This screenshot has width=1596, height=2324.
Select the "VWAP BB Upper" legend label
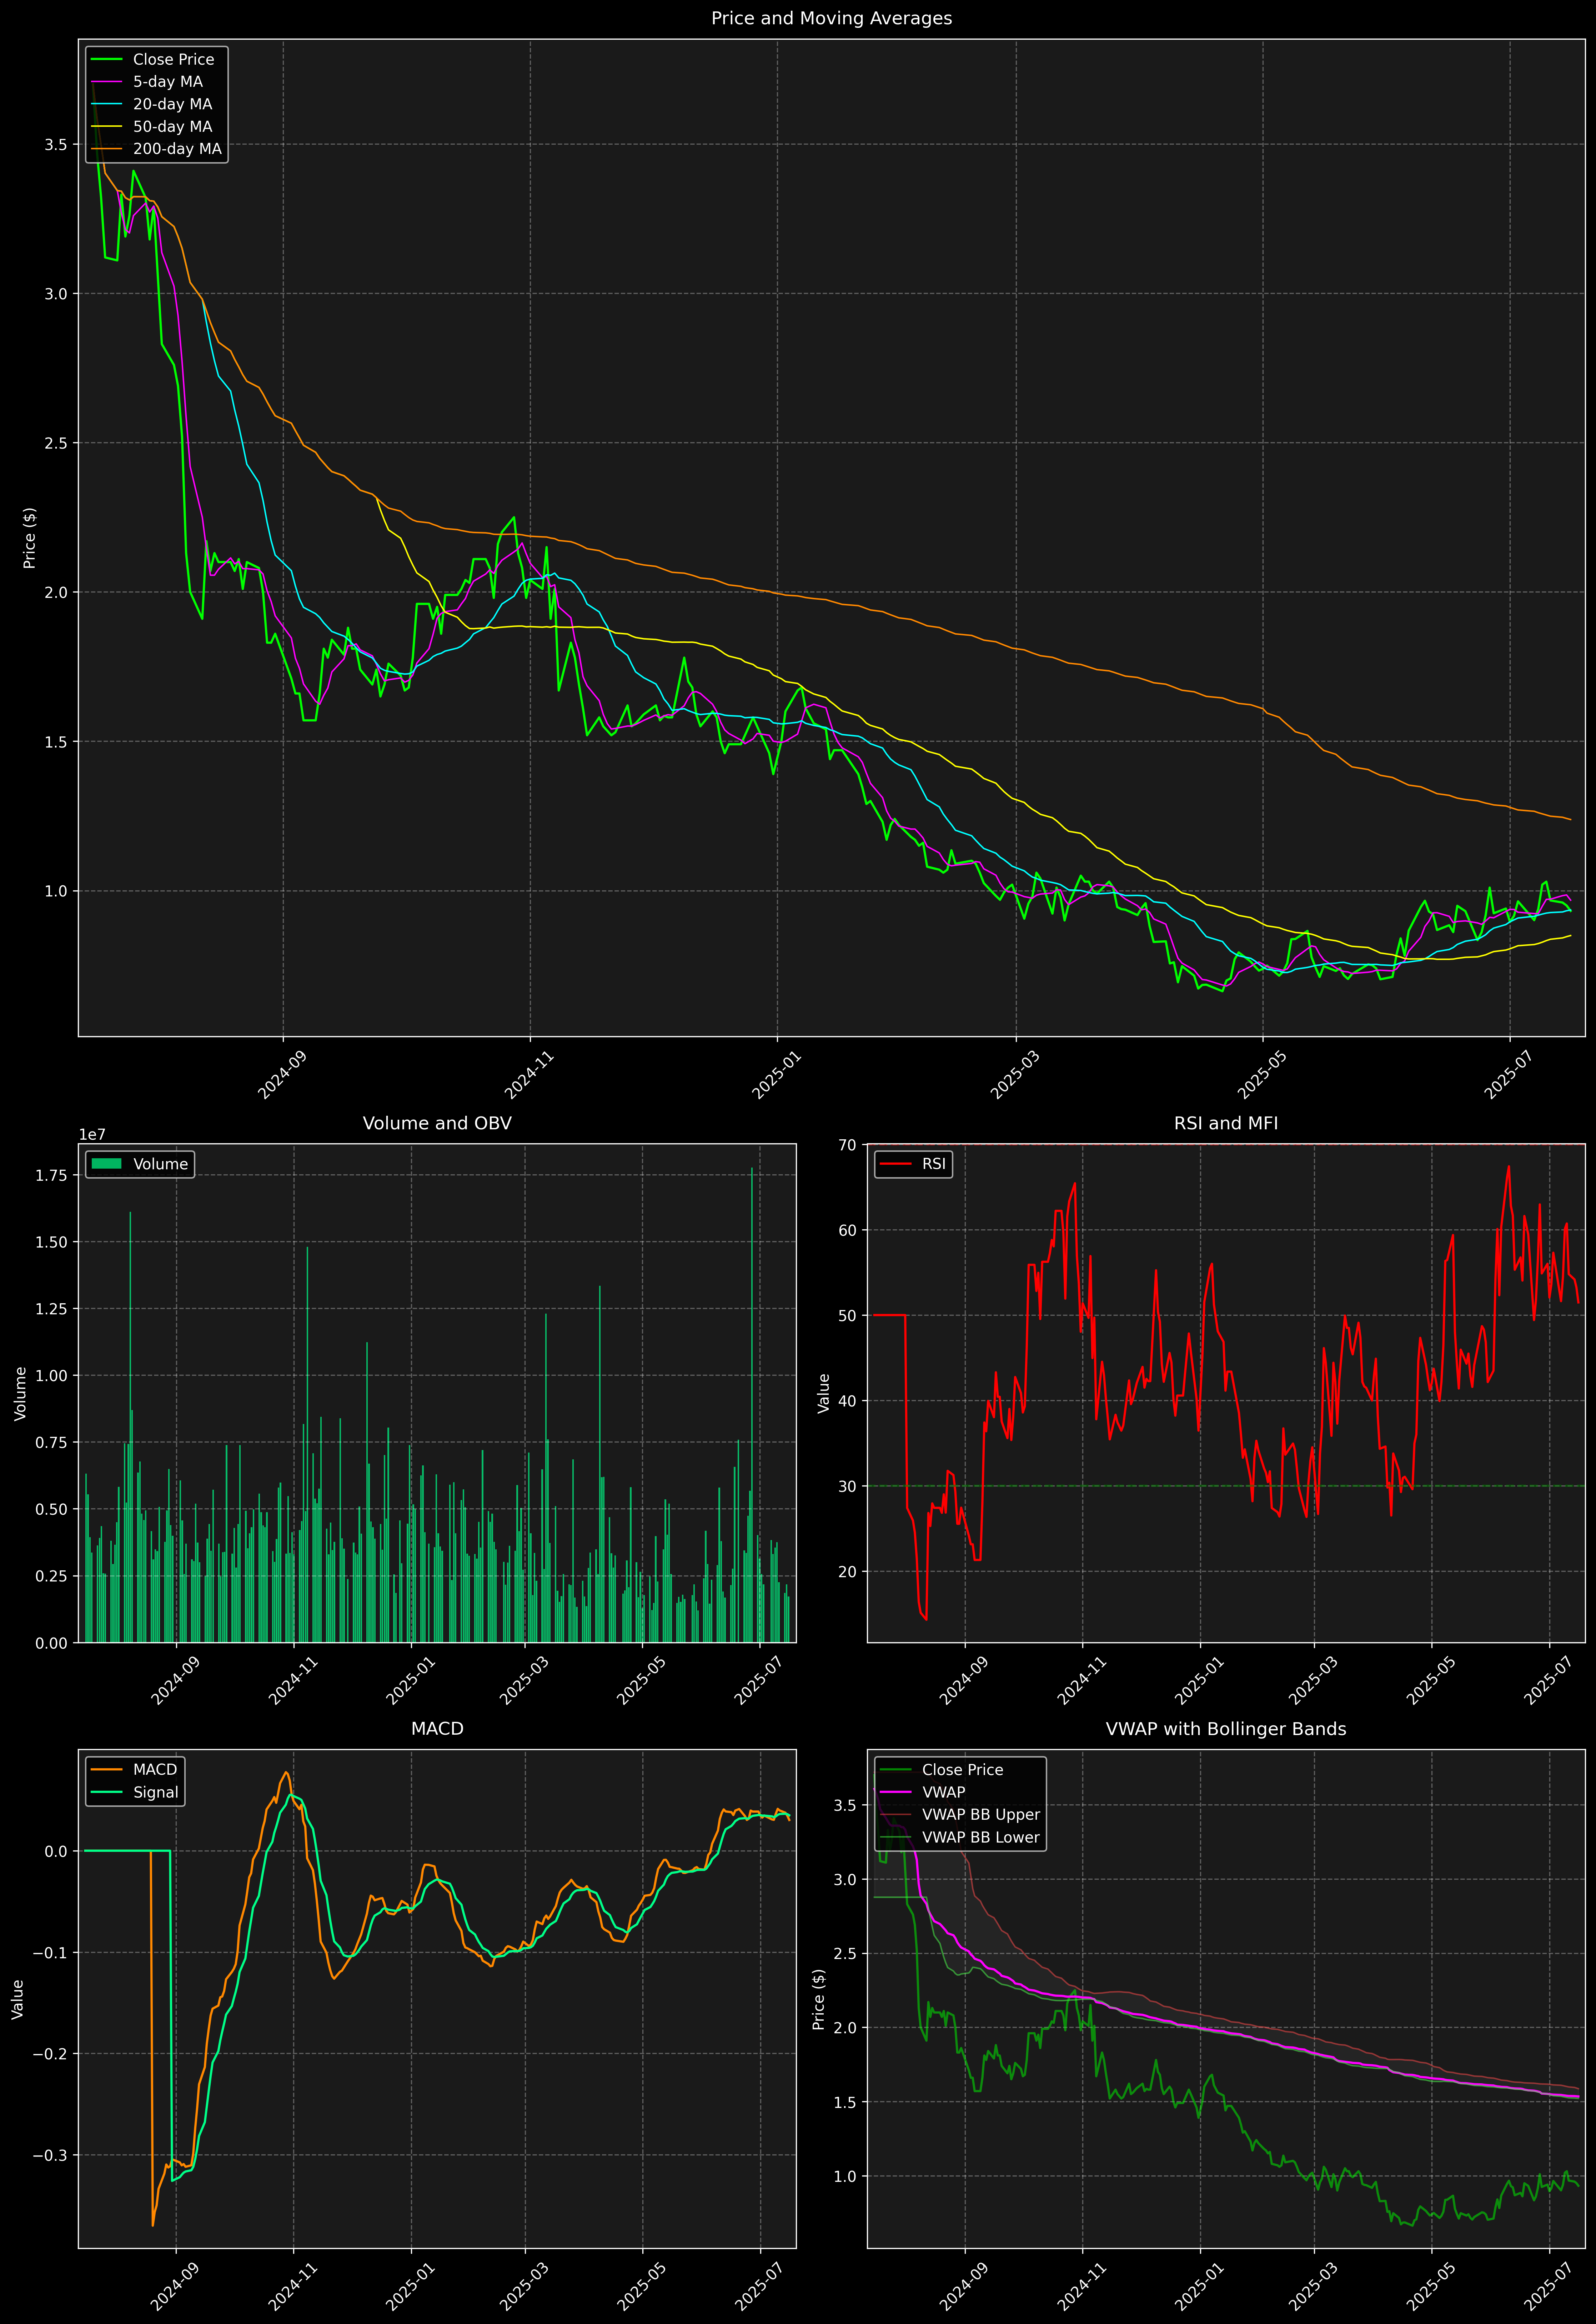point(981,1815)
